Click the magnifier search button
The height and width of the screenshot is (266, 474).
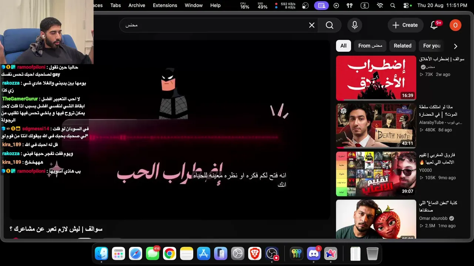(330, 25)
